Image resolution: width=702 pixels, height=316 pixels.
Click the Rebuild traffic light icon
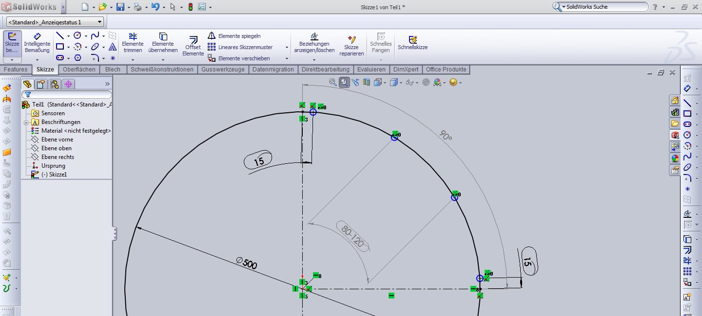point(190,7)
